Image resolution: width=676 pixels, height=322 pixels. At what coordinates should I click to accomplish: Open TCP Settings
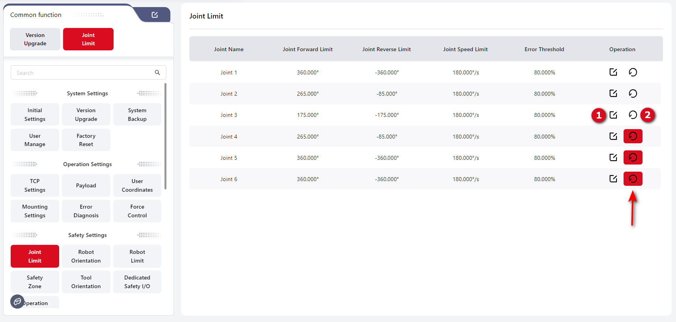[x=35, y=185]
